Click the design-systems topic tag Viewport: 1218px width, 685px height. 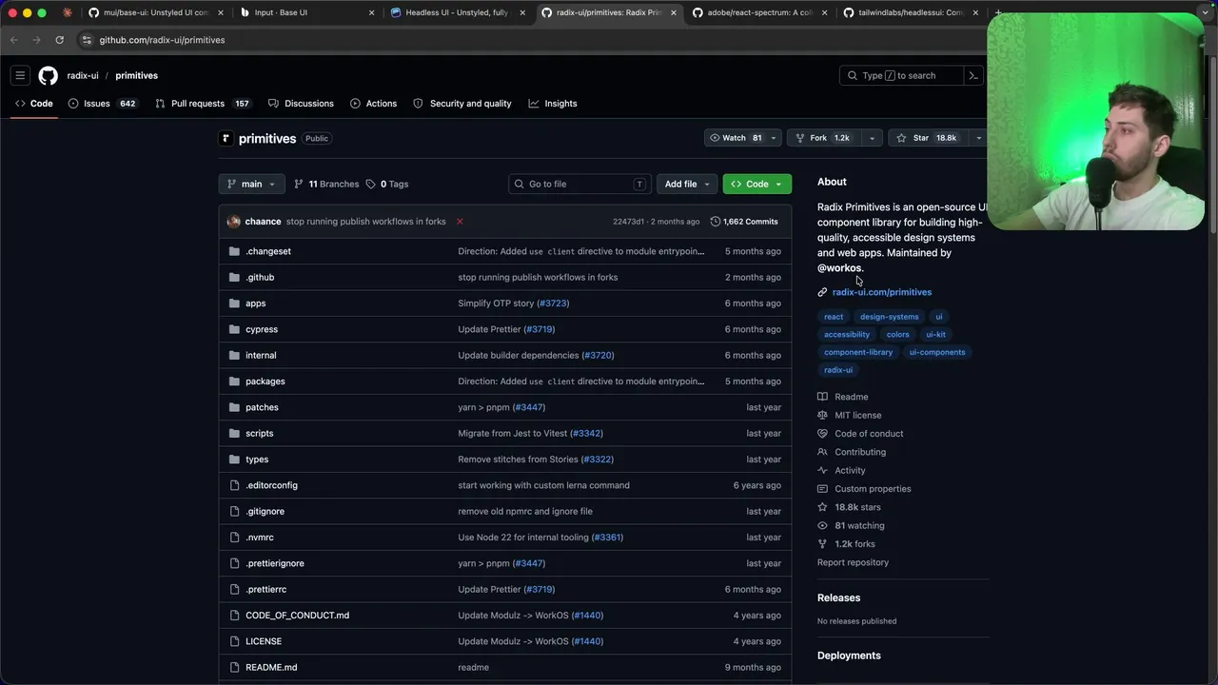click(x=890, y=317)
